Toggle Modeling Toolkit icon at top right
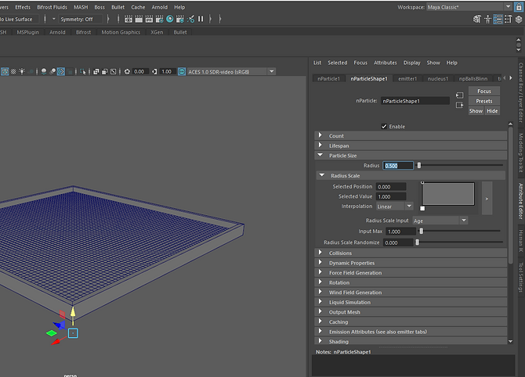Viewport: 525px width, 377px height. pyautogui.click(x=476, y=20)
